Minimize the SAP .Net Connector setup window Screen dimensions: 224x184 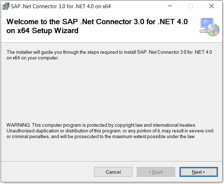[170, 6]
